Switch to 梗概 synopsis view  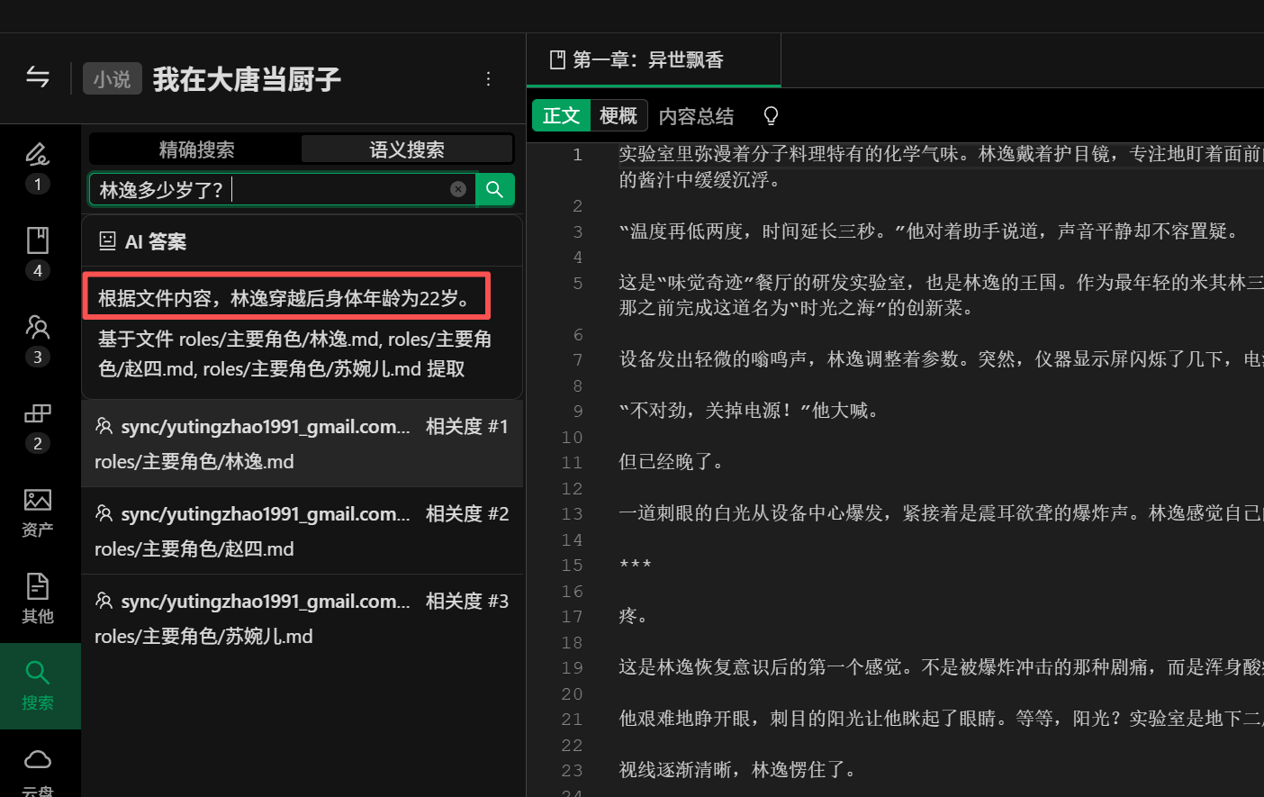(618, 116)
